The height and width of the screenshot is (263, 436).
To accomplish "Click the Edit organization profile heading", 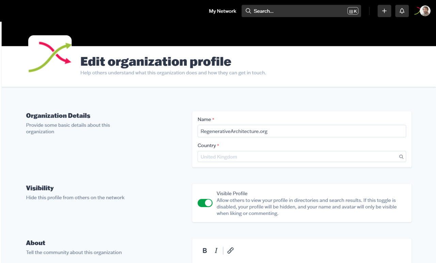I will (x=155, y=61).
